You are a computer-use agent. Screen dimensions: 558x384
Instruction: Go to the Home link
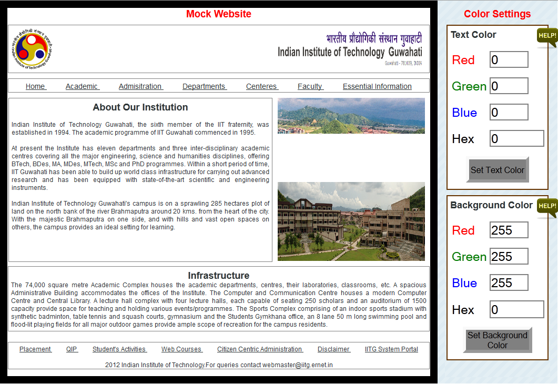[36, 86]
